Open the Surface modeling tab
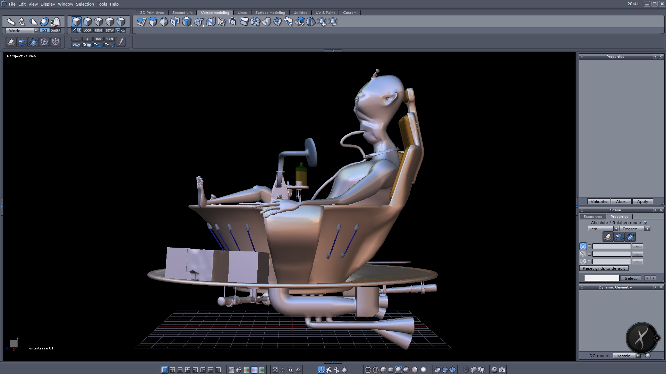This screenshot has width=666, height=374. click(270, 12)
